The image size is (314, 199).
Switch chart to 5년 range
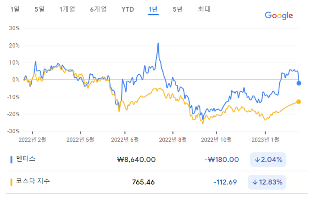point(178,9)
